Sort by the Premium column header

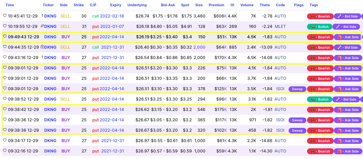click(x=216, y=5)
